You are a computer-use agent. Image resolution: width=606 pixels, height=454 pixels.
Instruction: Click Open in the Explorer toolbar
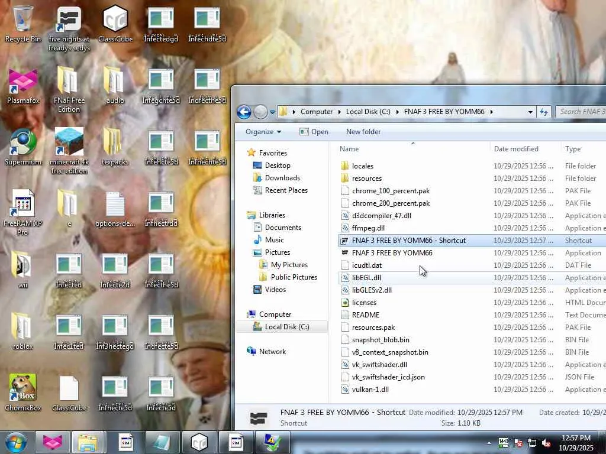[x=314, y=132]
